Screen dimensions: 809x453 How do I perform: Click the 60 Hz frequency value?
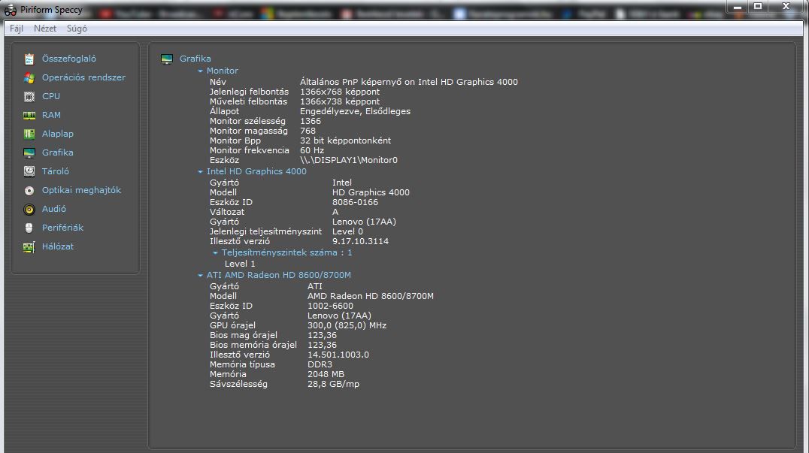point(311,150)
